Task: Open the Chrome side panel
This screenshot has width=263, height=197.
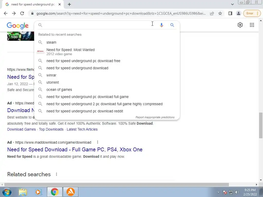Action: (x=230, y=13)
